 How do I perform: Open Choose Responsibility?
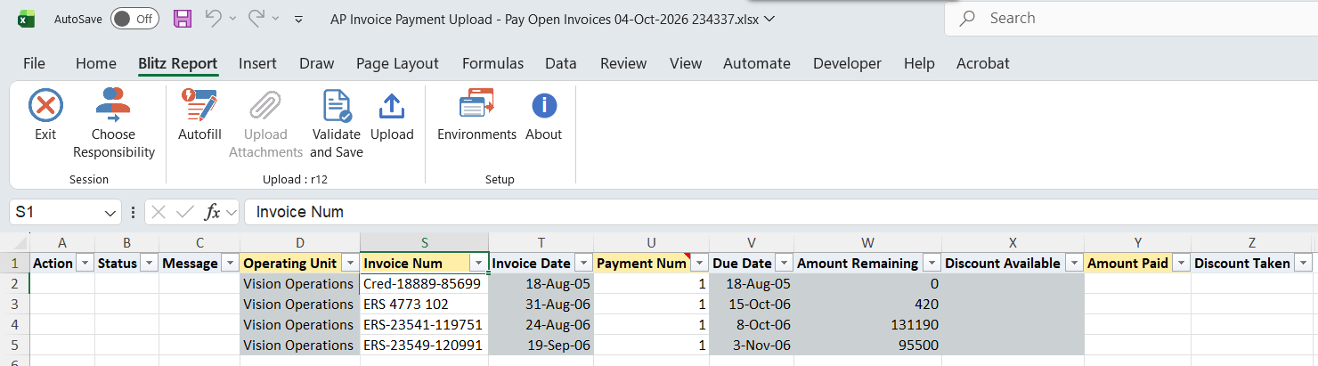tap(114, 124)
